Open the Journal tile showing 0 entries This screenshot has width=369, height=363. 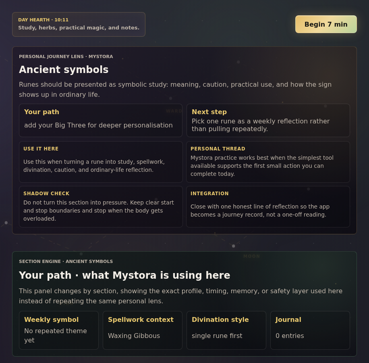[x=310, y=330]
